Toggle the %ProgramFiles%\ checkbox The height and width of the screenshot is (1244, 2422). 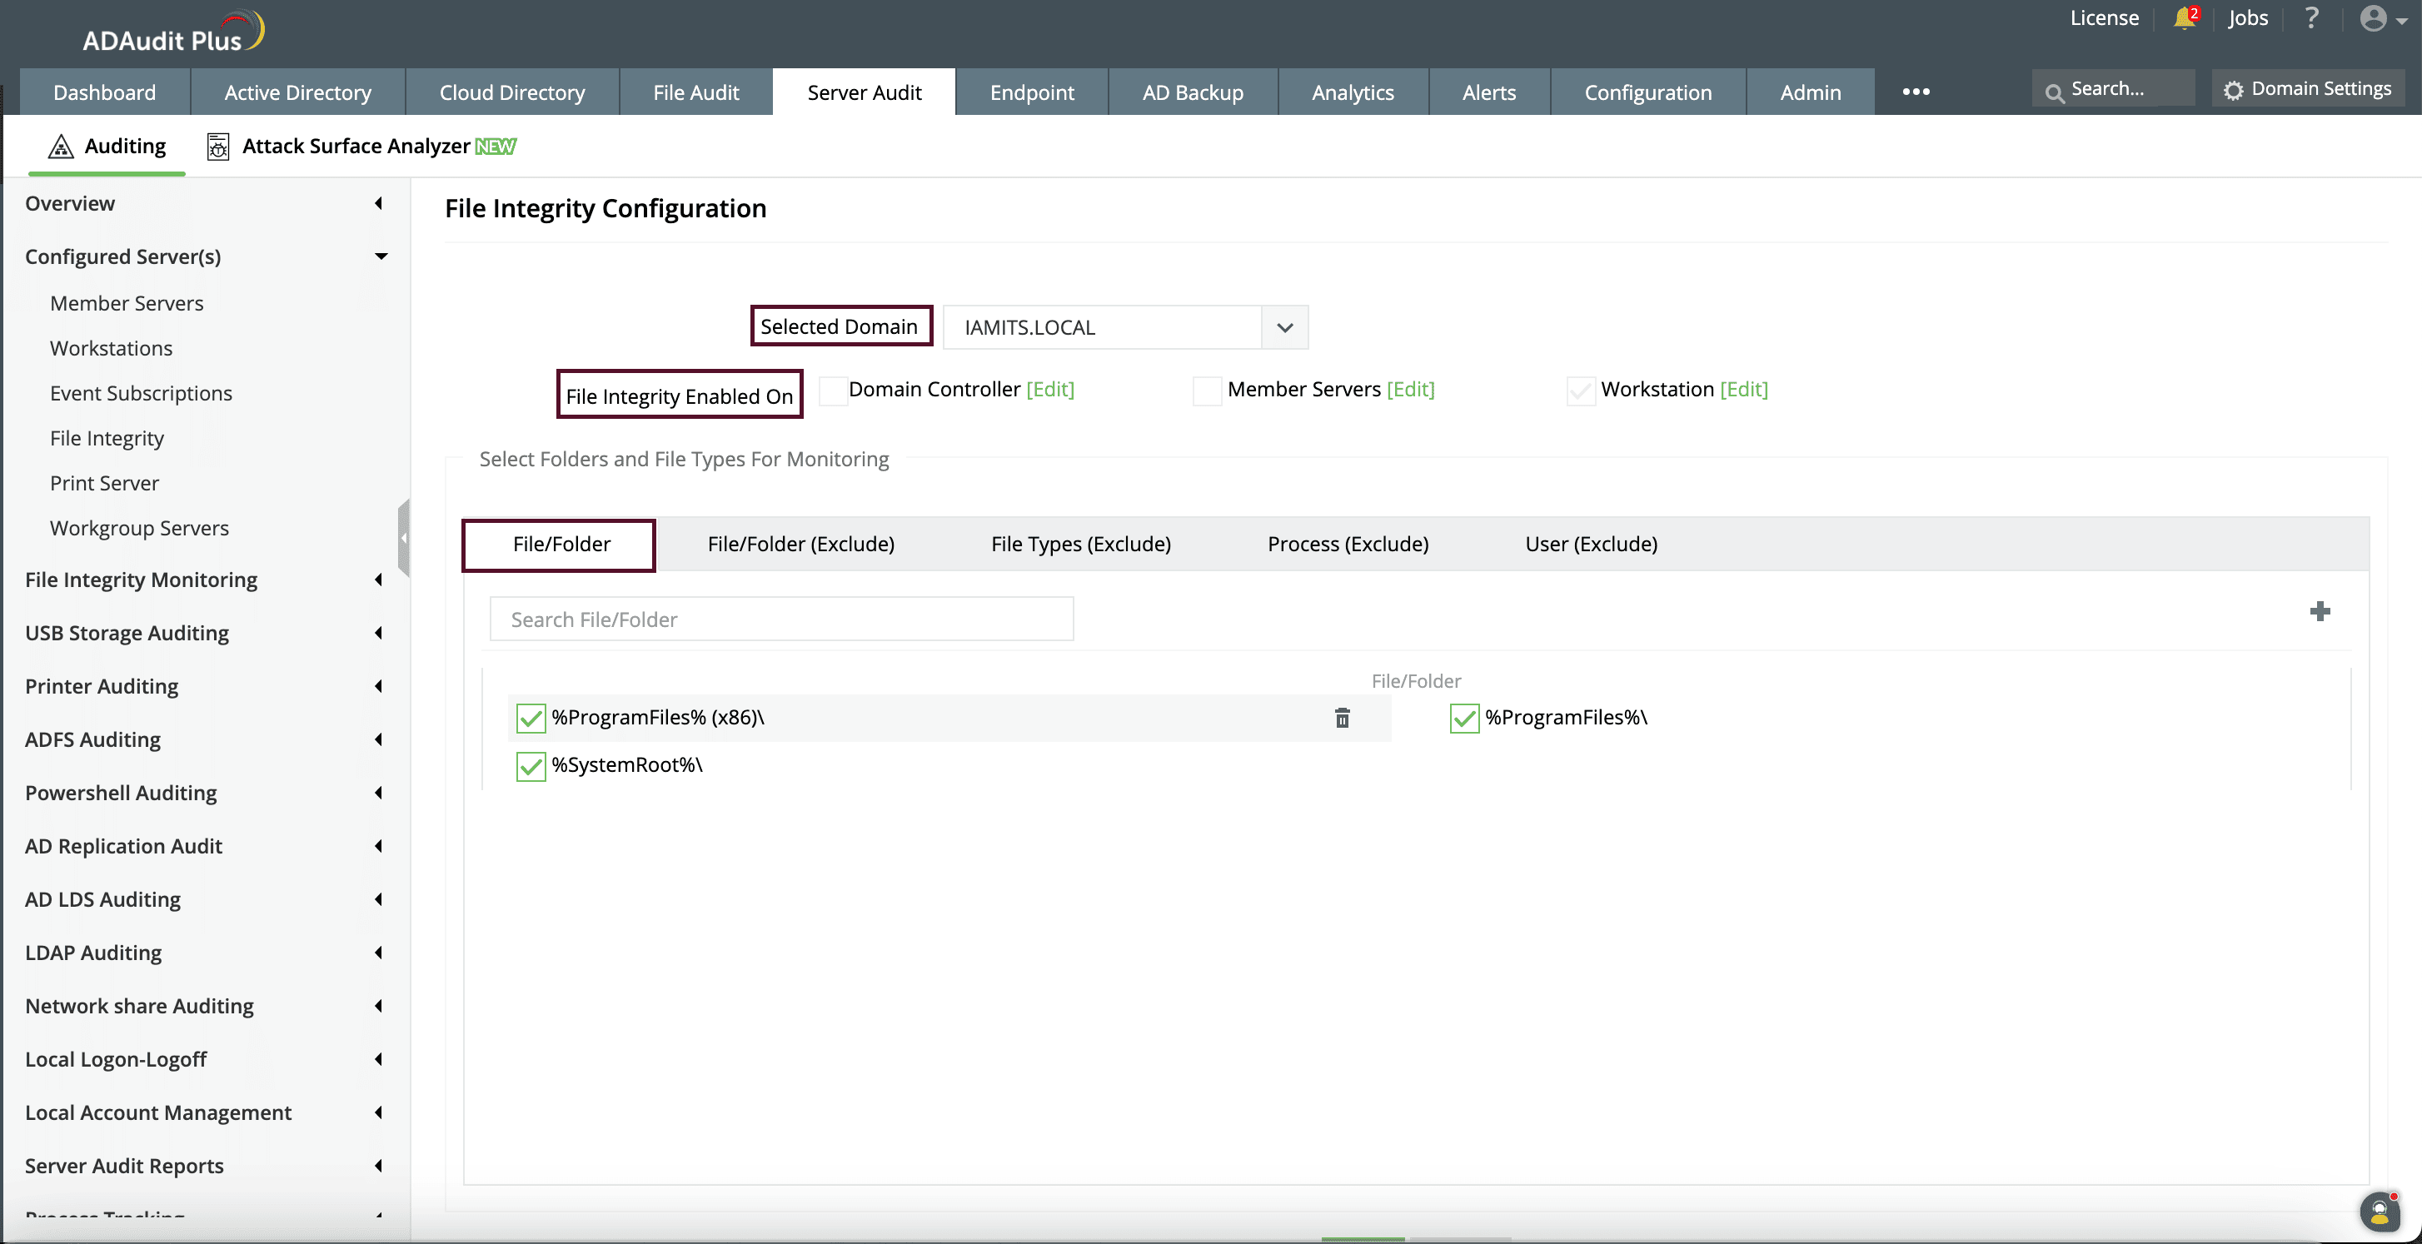pyautogui.click(x=1464, y=719)
